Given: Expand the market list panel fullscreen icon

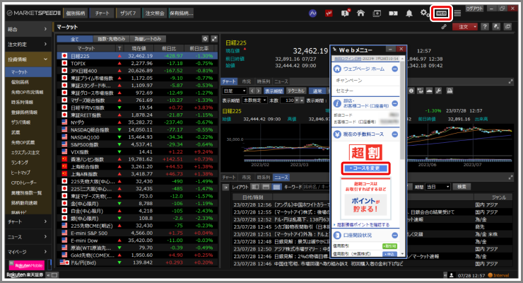Looking at the screenshot, I should [214, 39].
